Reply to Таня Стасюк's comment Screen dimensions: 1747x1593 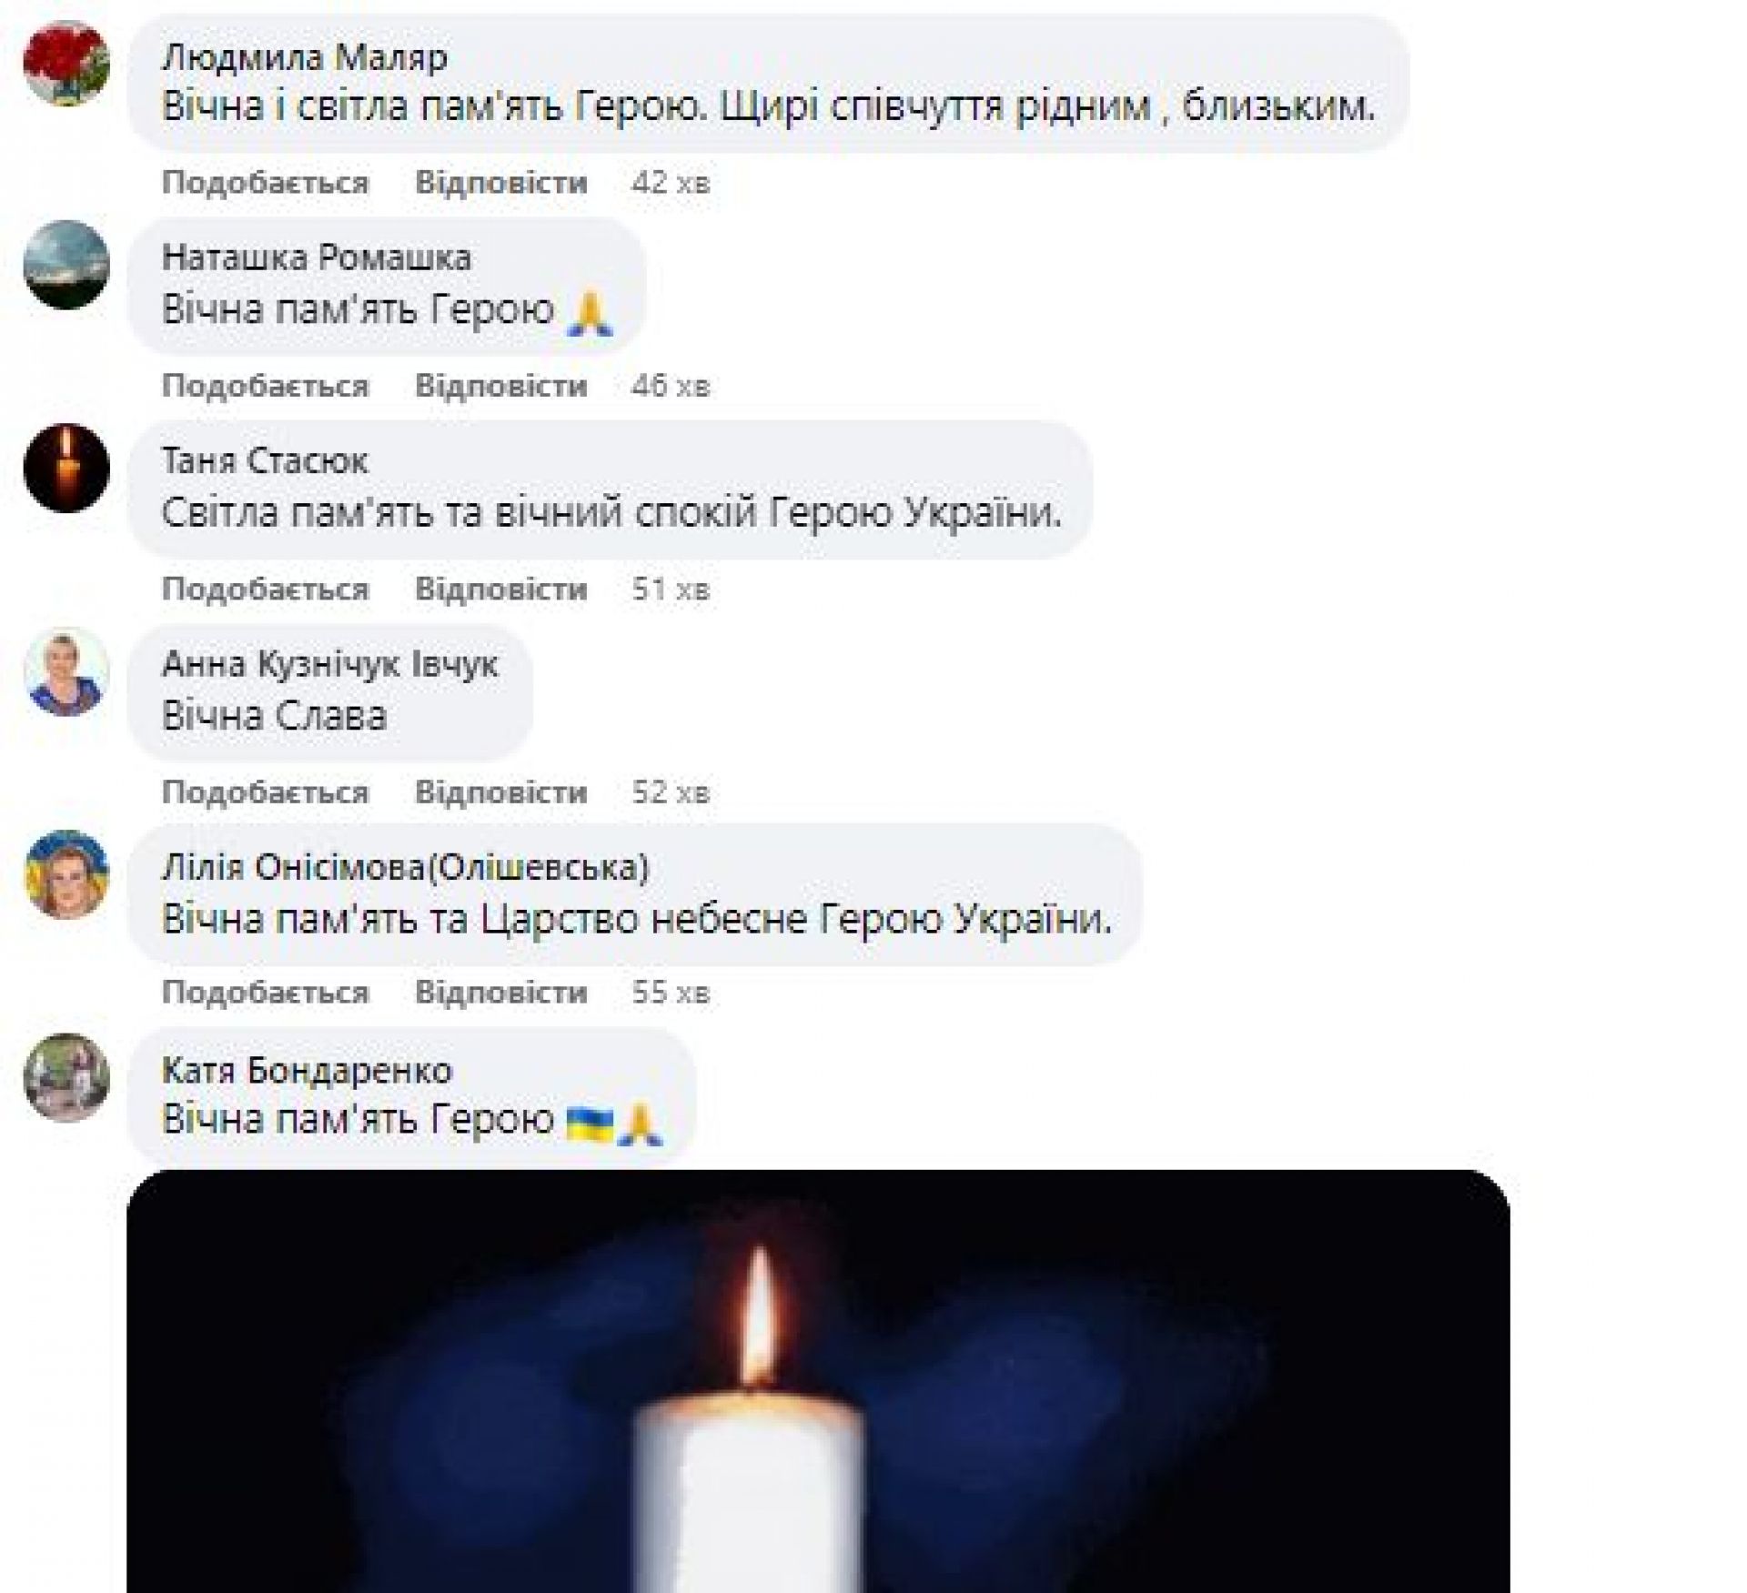pyautogui.click(x=500, y=590)
